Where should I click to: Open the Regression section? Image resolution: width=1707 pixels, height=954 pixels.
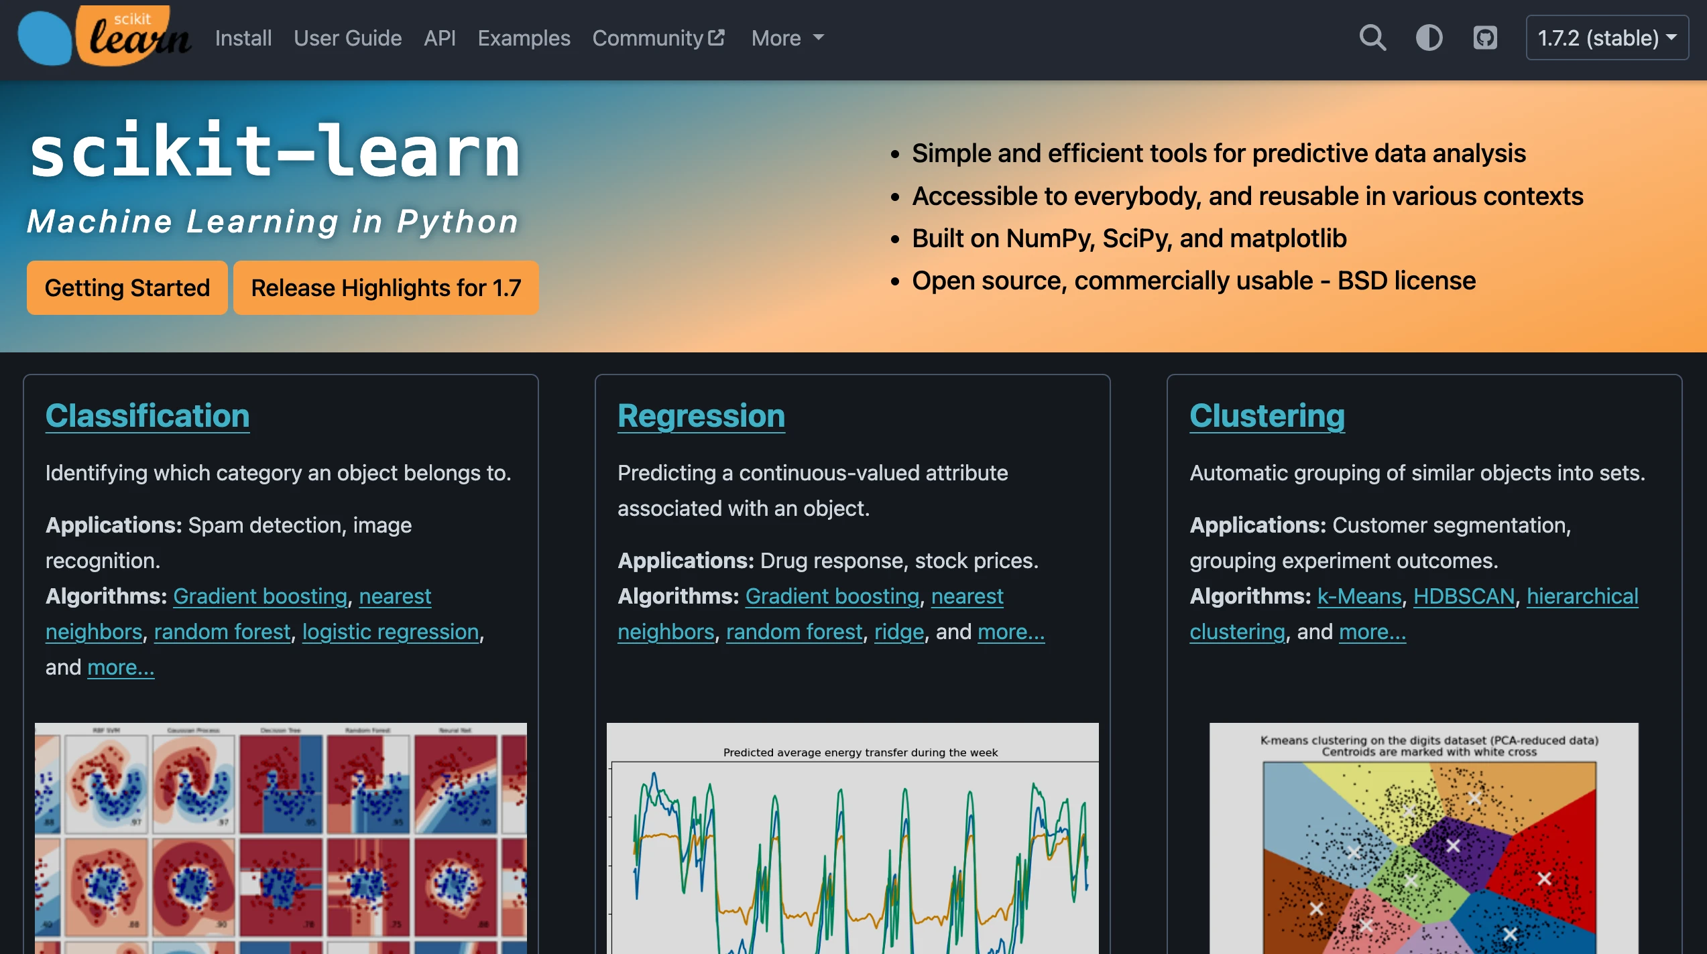pyautogui.click(x=701, y=415)
